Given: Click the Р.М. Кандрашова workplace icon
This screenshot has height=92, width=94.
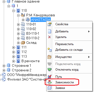Looking at the screenshot, I should (x=23, y=15).
